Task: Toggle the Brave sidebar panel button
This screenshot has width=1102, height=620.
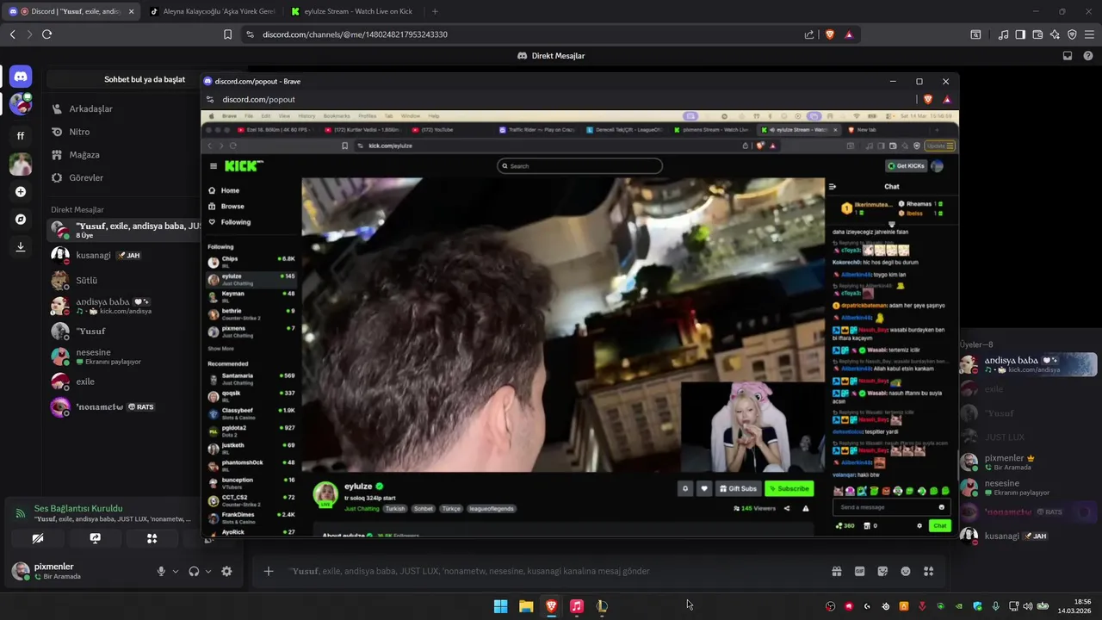Action: 1020,34
